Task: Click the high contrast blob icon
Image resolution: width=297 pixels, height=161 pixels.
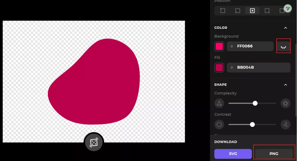Action: pos(285,125)
